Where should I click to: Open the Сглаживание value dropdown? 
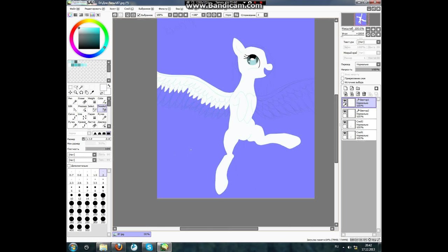[x=266, y=15]
